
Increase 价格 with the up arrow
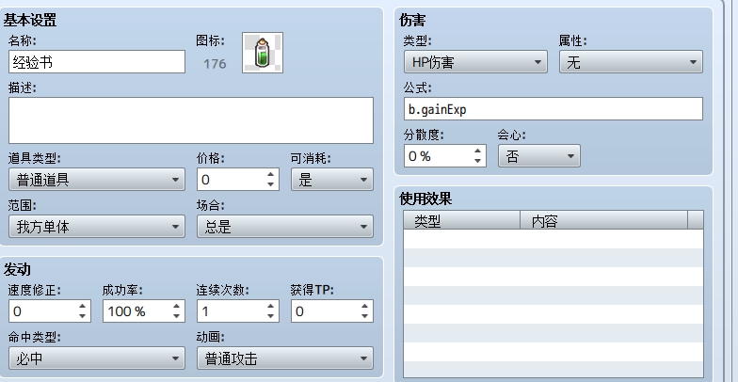[271, 175]
